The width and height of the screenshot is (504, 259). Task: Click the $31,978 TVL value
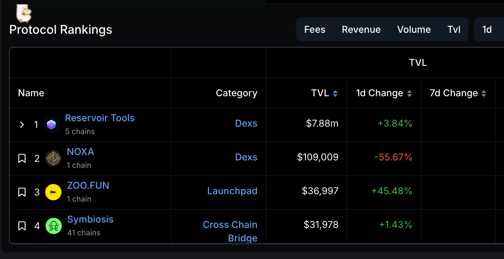click(x=321, y=225)
